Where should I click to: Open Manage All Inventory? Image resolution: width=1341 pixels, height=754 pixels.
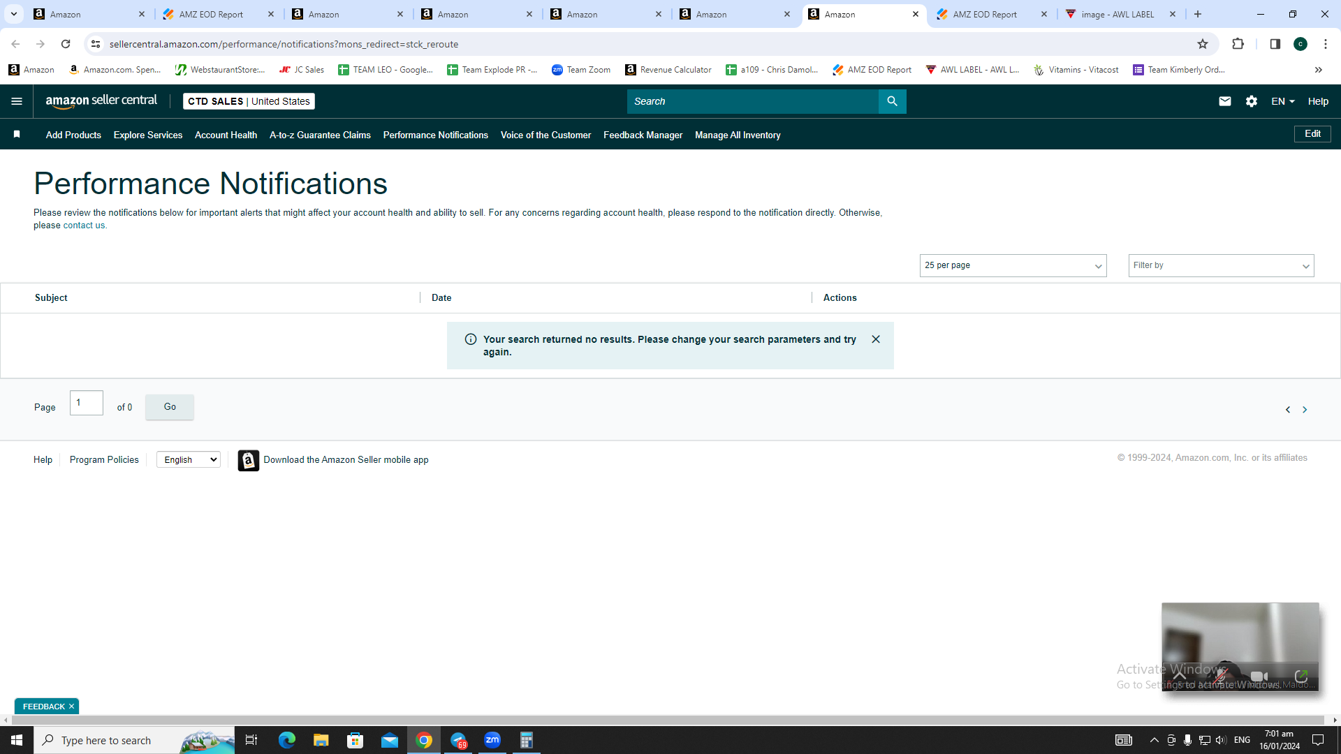738,135
